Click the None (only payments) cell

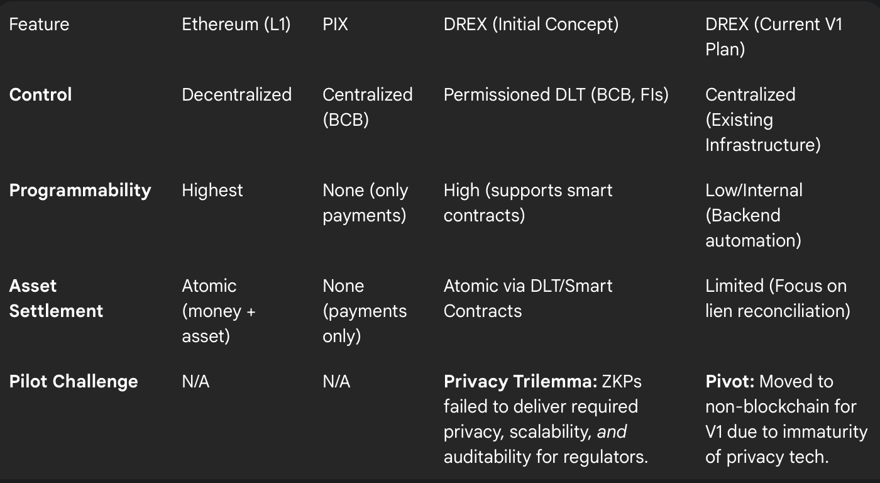[365, 203]
